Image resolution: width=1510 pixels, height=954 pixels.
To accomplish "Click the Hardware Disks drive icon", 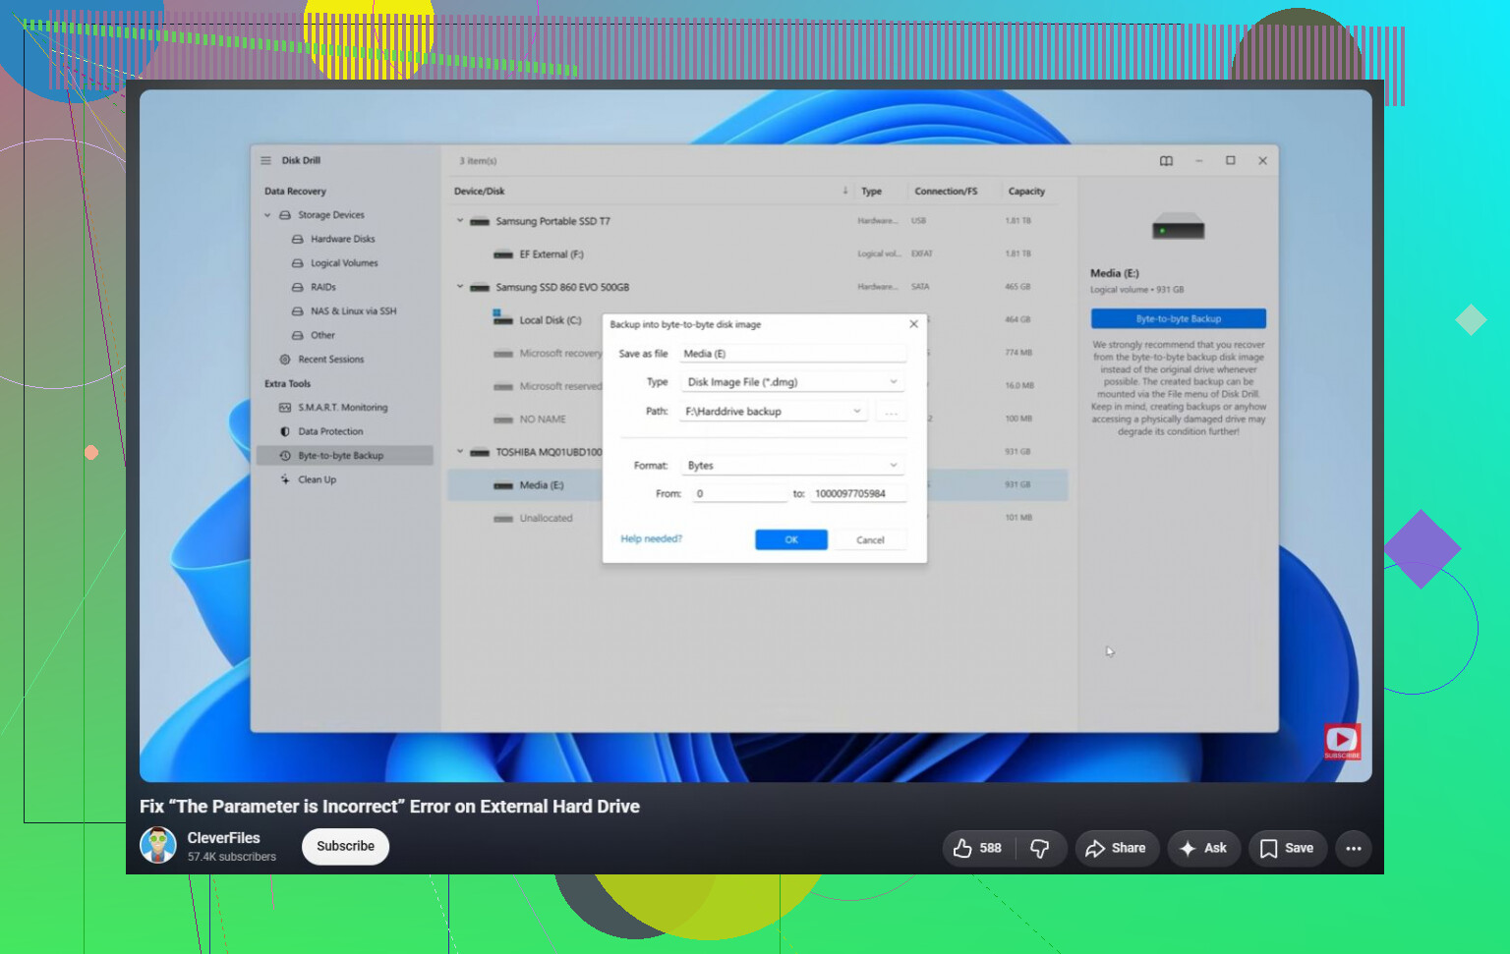I will (298, 239).
